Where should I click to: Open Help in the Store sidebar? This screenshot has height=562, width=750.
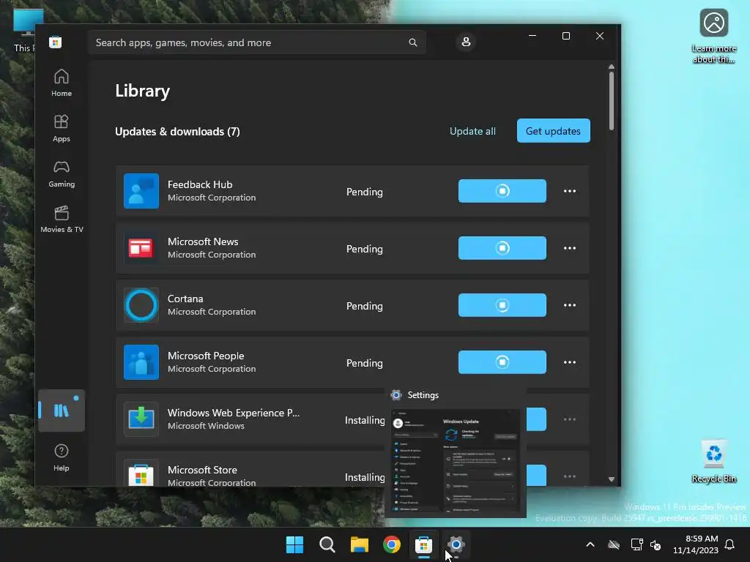tap(62, 457)
